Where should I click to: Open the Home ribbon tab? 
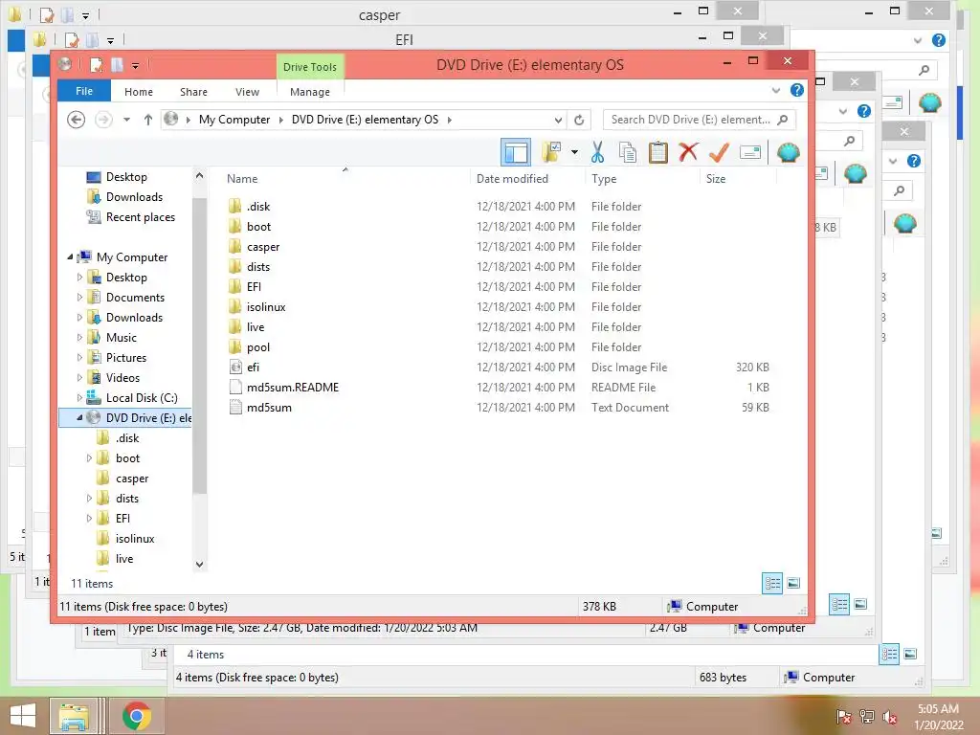pos(139,92)
